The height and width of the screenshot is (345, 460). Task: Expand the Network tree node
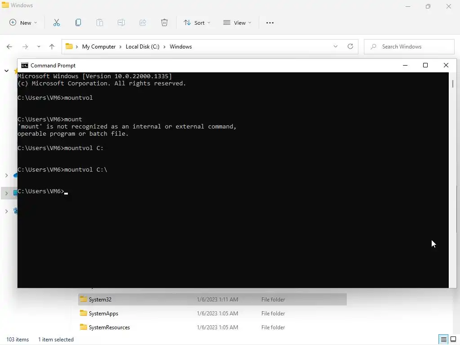click(6, 211)
